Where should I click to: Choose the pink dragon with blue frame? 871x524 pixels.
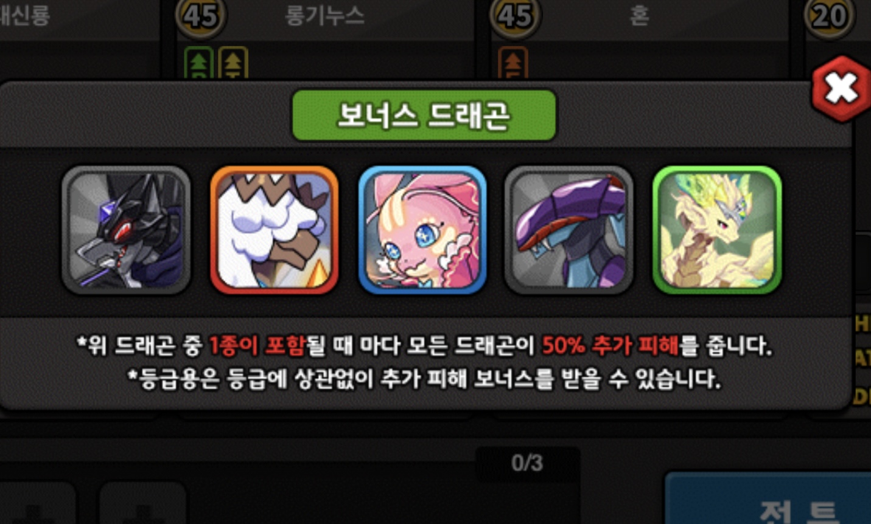(422, 230)
